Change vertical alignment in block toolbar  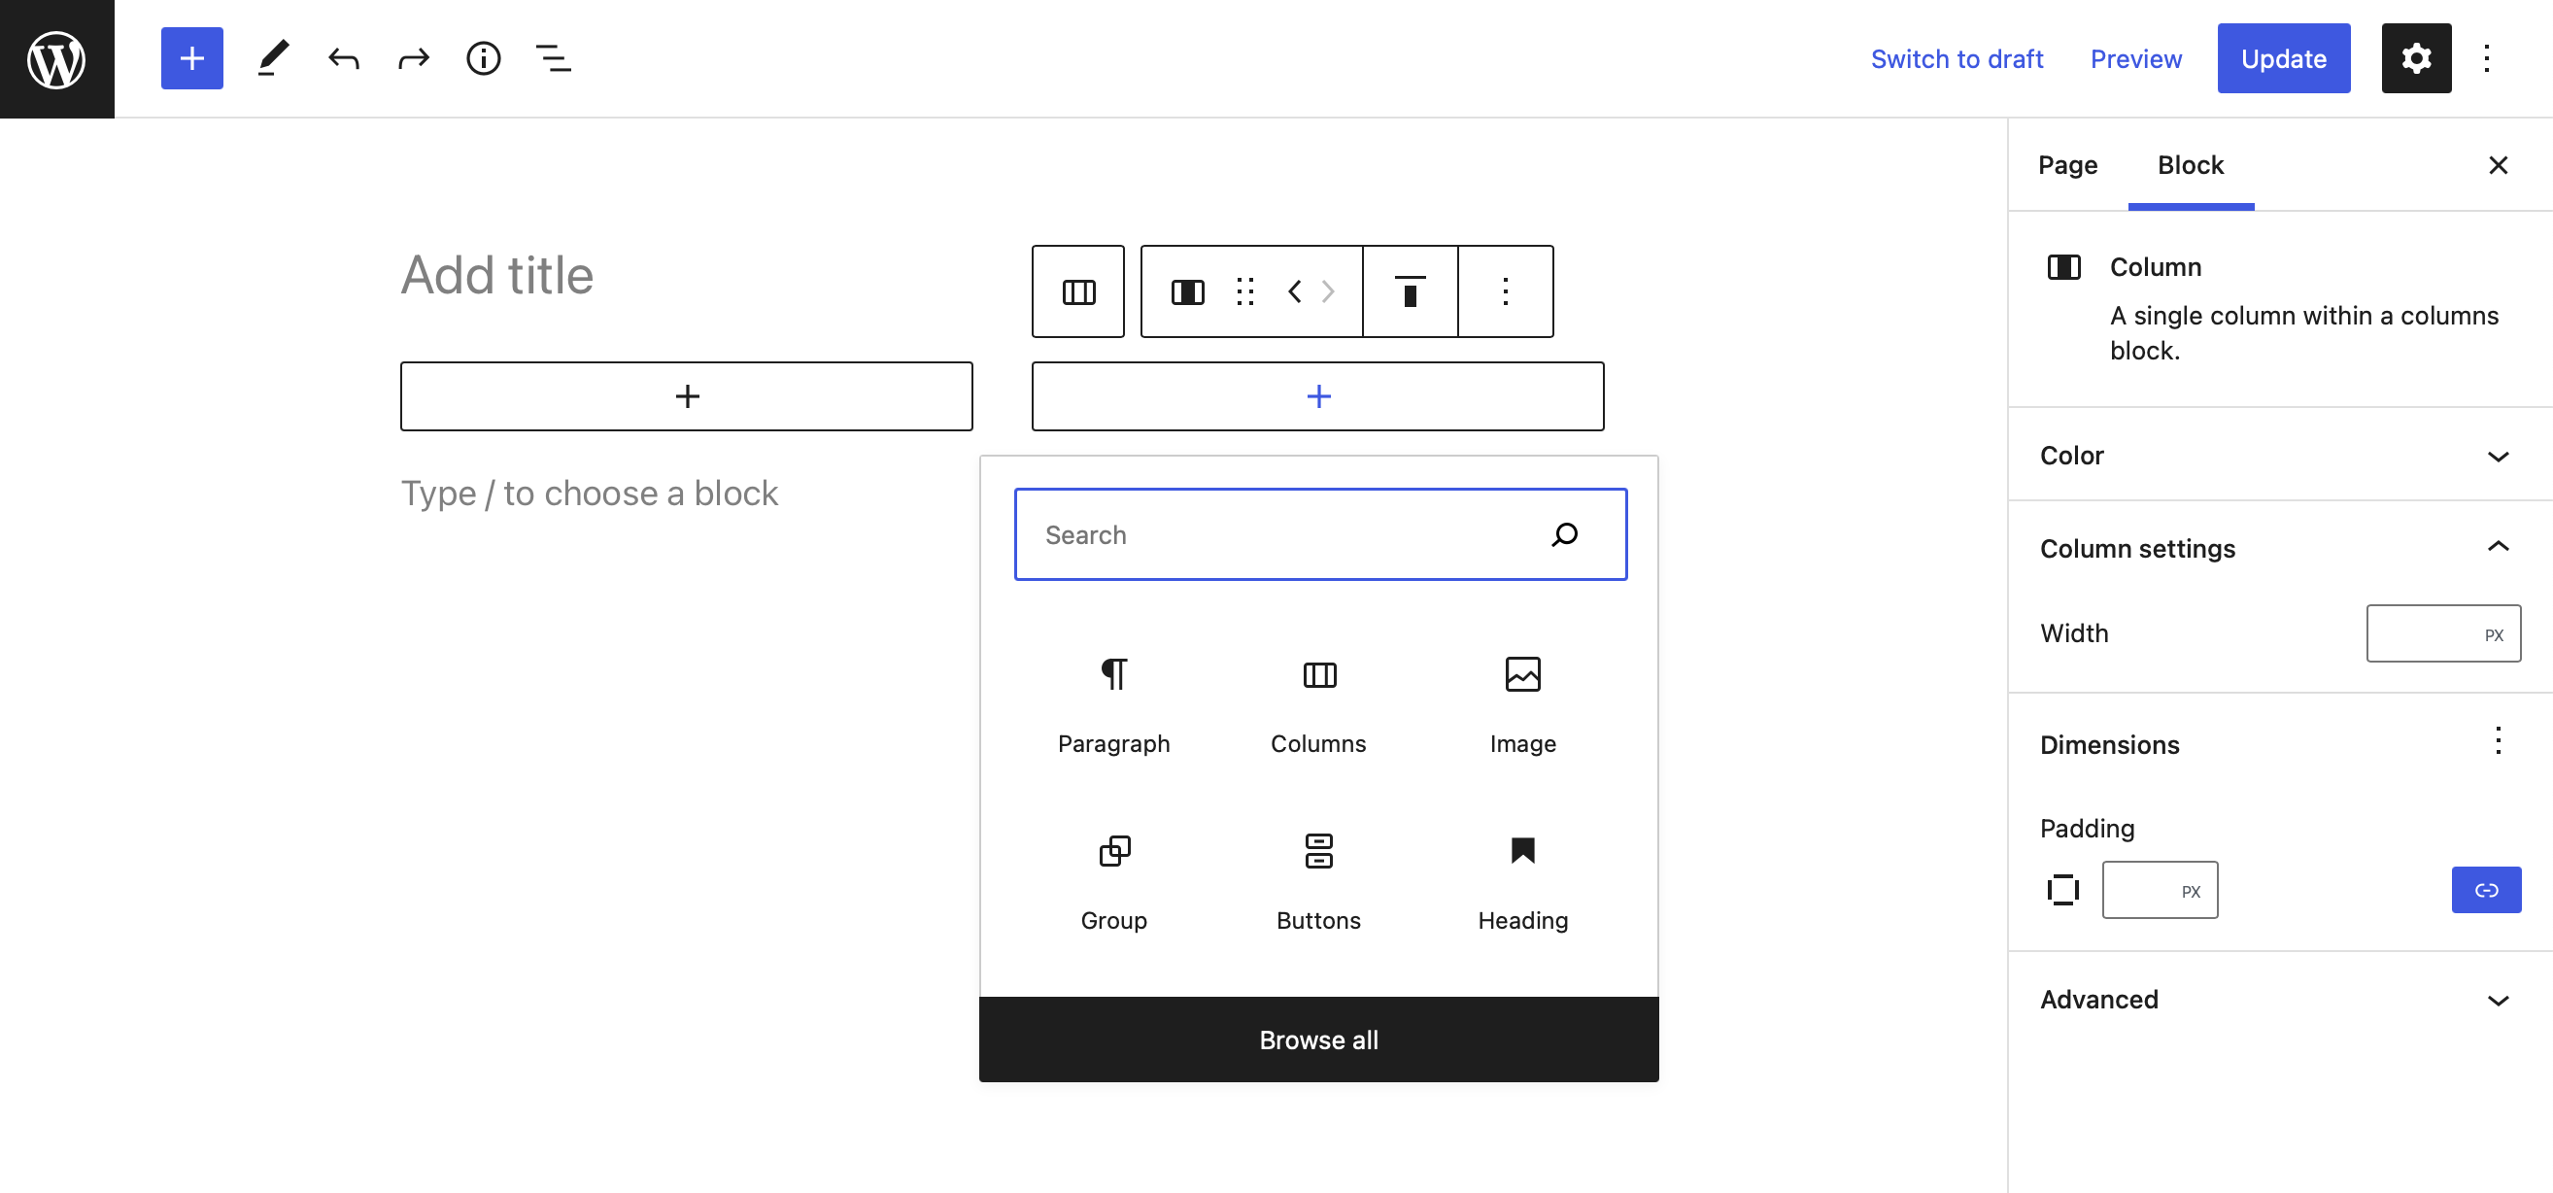(1410, 291)
